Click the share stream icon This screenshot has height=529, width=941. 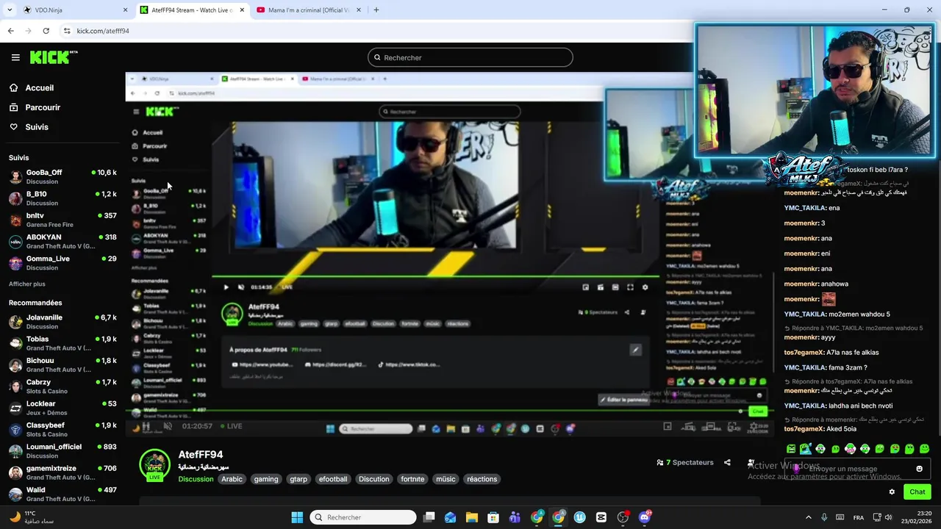[727, 462]
